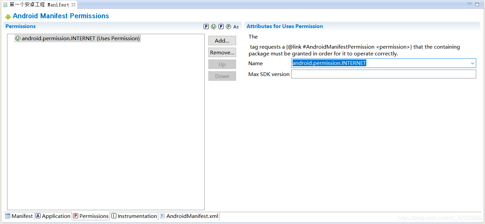Viewport: 485px width, 224px height.
Task: Toggle square P filter left of circled U
Action: [206, 27]
